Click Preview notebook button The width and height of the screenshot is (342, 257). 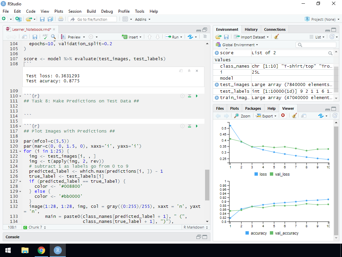point(71,37)
